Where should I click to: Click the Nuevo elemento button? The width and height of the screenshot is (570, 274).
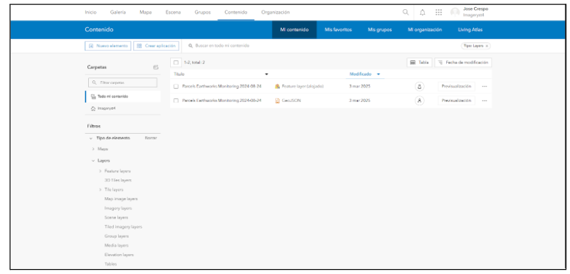tap(108, 46)
